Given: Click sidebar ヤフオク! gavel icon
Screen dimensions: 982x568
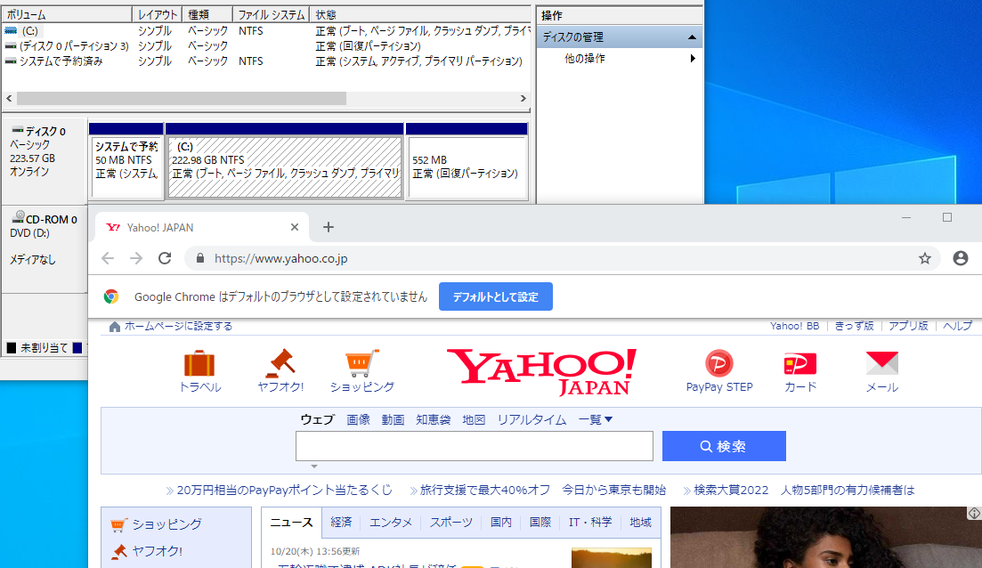Looking at the screenshot, I should (119, 551).
